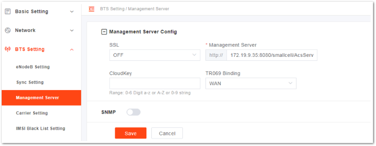Save the management server configuration
The height and width of the screenshot is (146, 376).
pyautogui.click(x=131, y=133)
